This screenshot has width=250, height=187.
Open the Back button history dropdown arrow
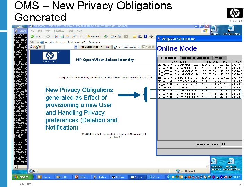tap(43, 36)
